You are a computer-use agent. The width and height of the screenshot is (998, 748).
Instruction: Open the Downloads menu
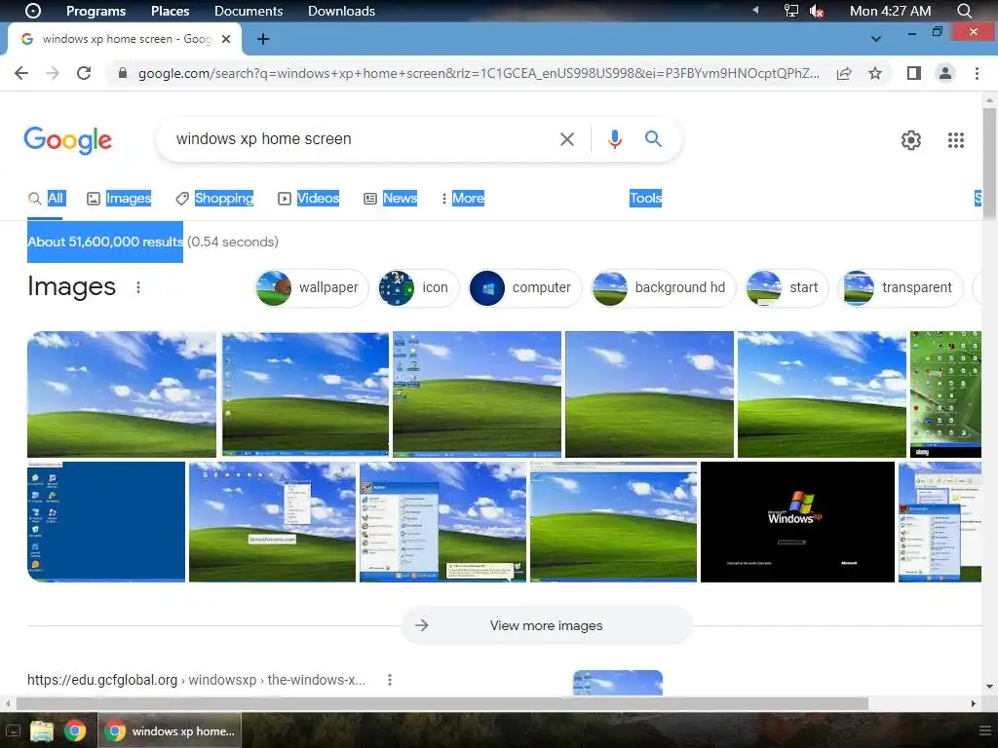pos(341,11)
